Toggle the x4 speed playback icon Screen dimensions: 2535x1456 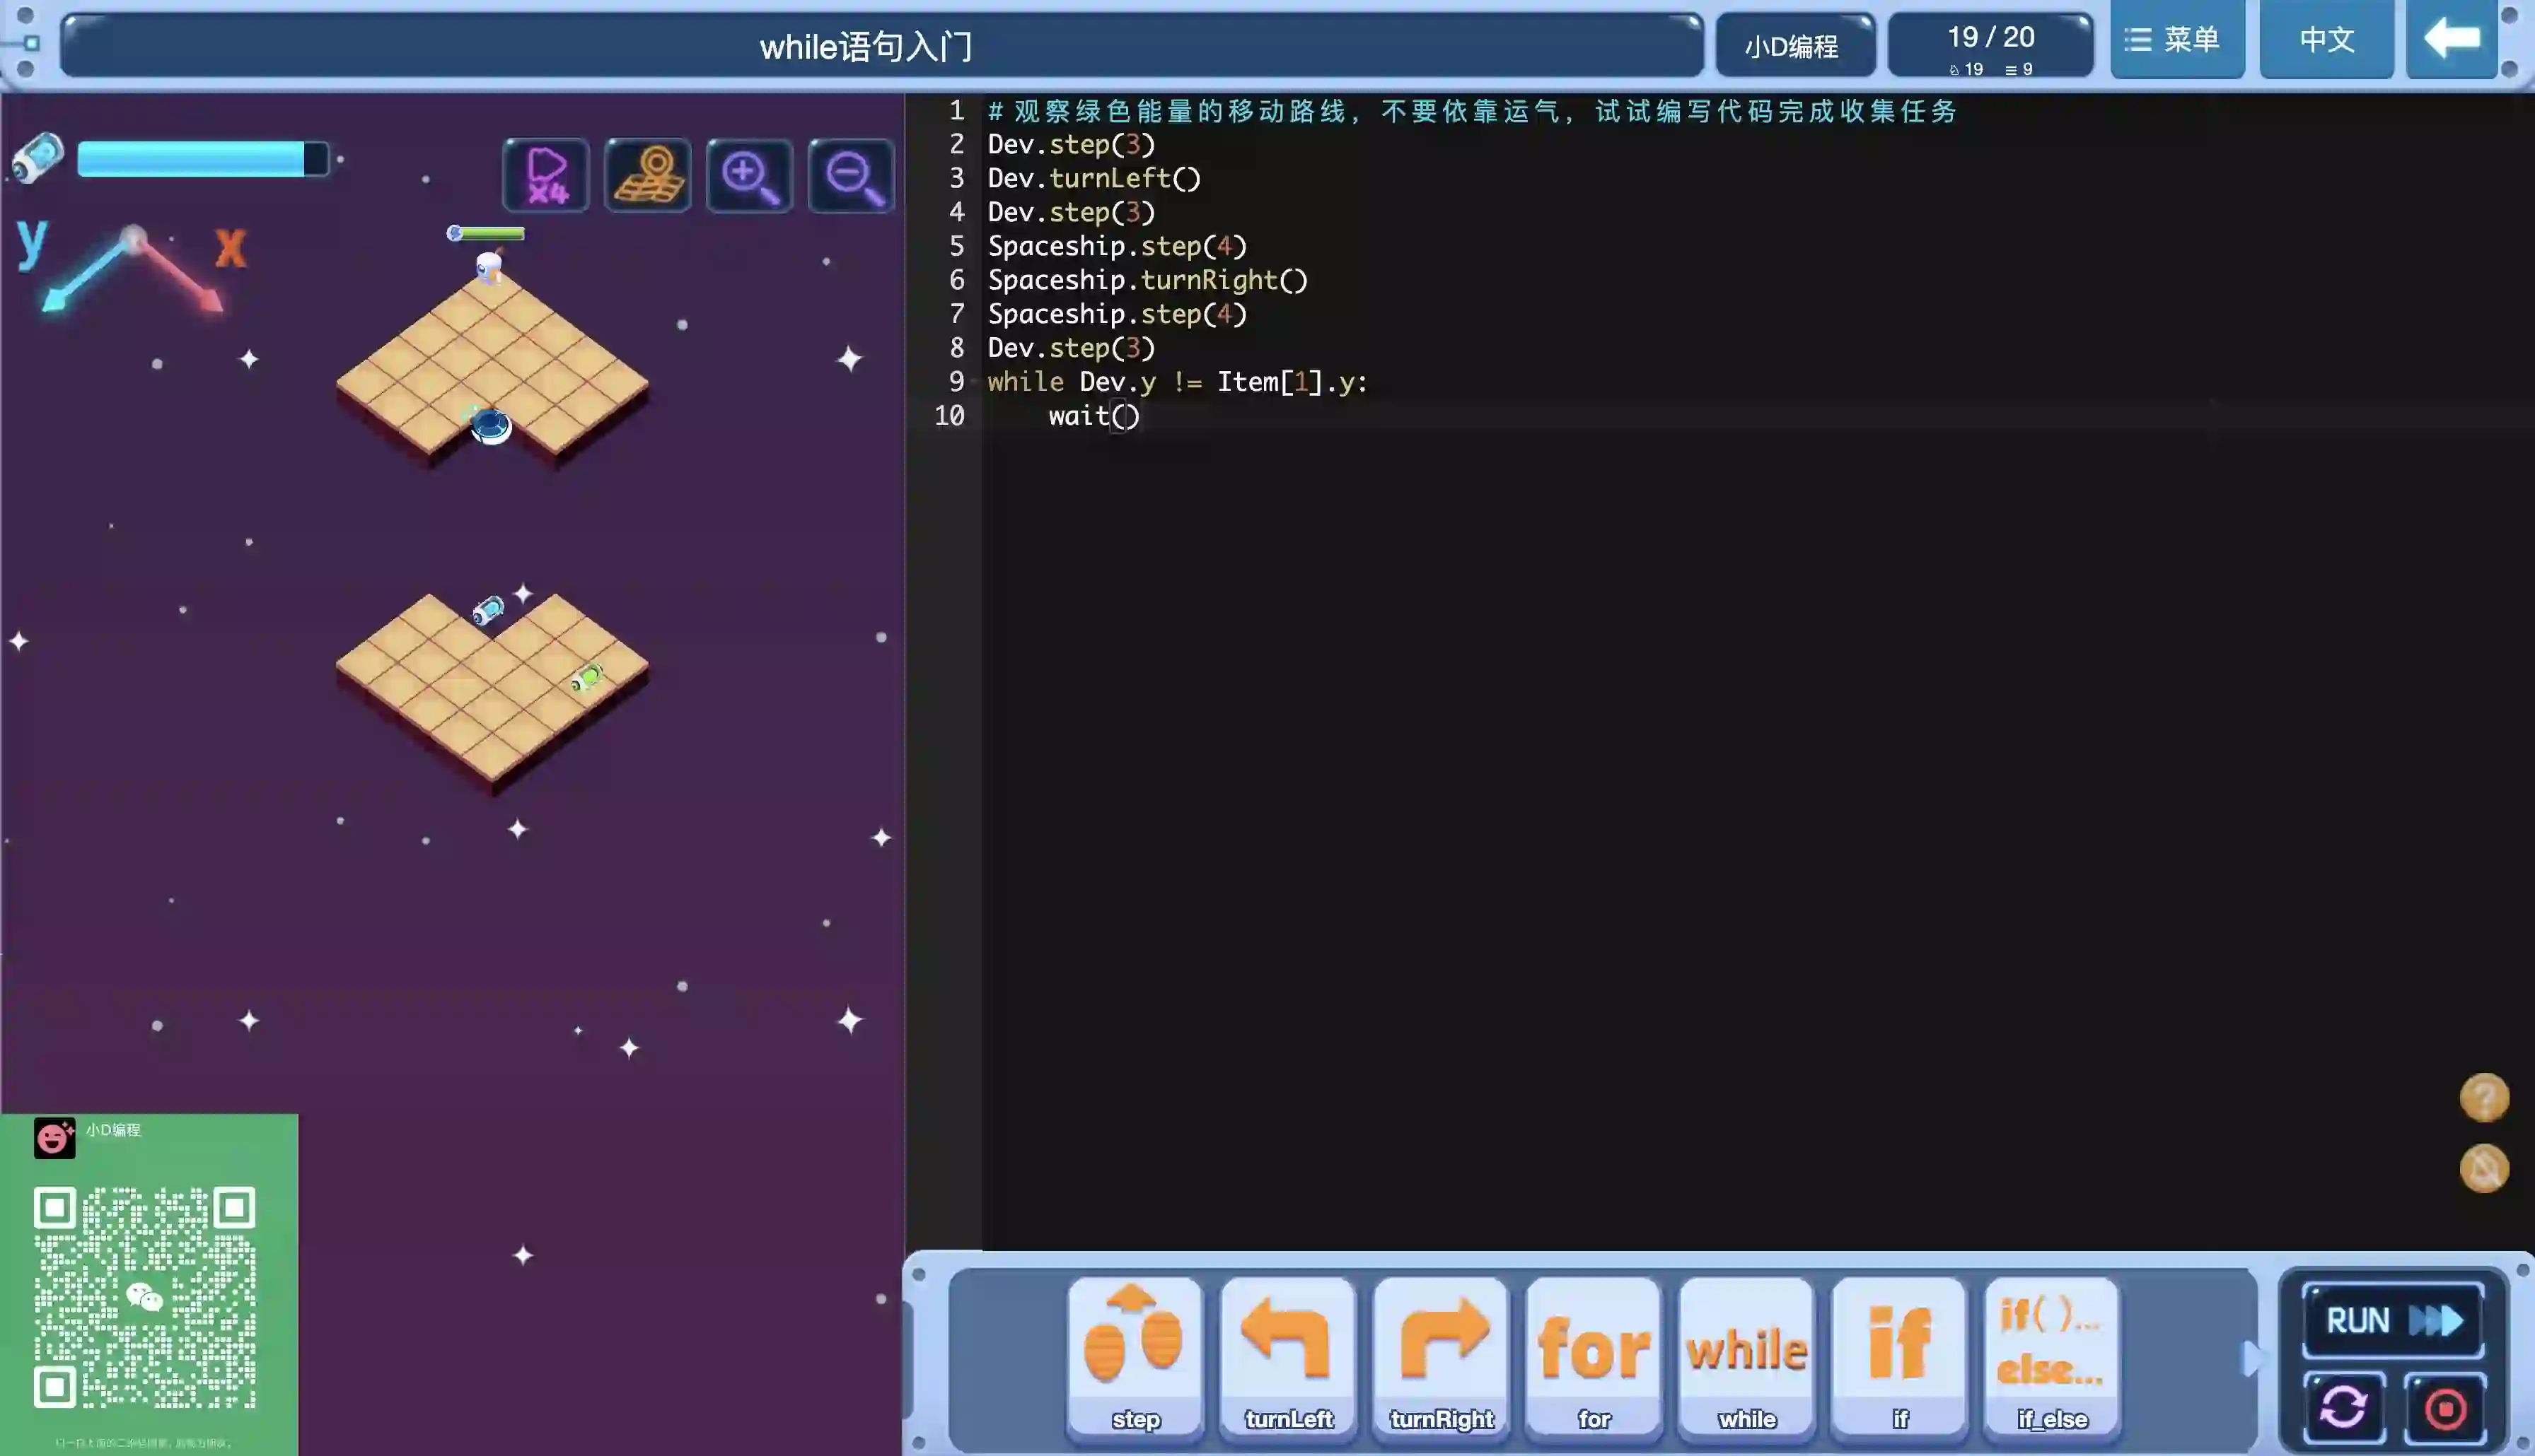coord(546,175)
